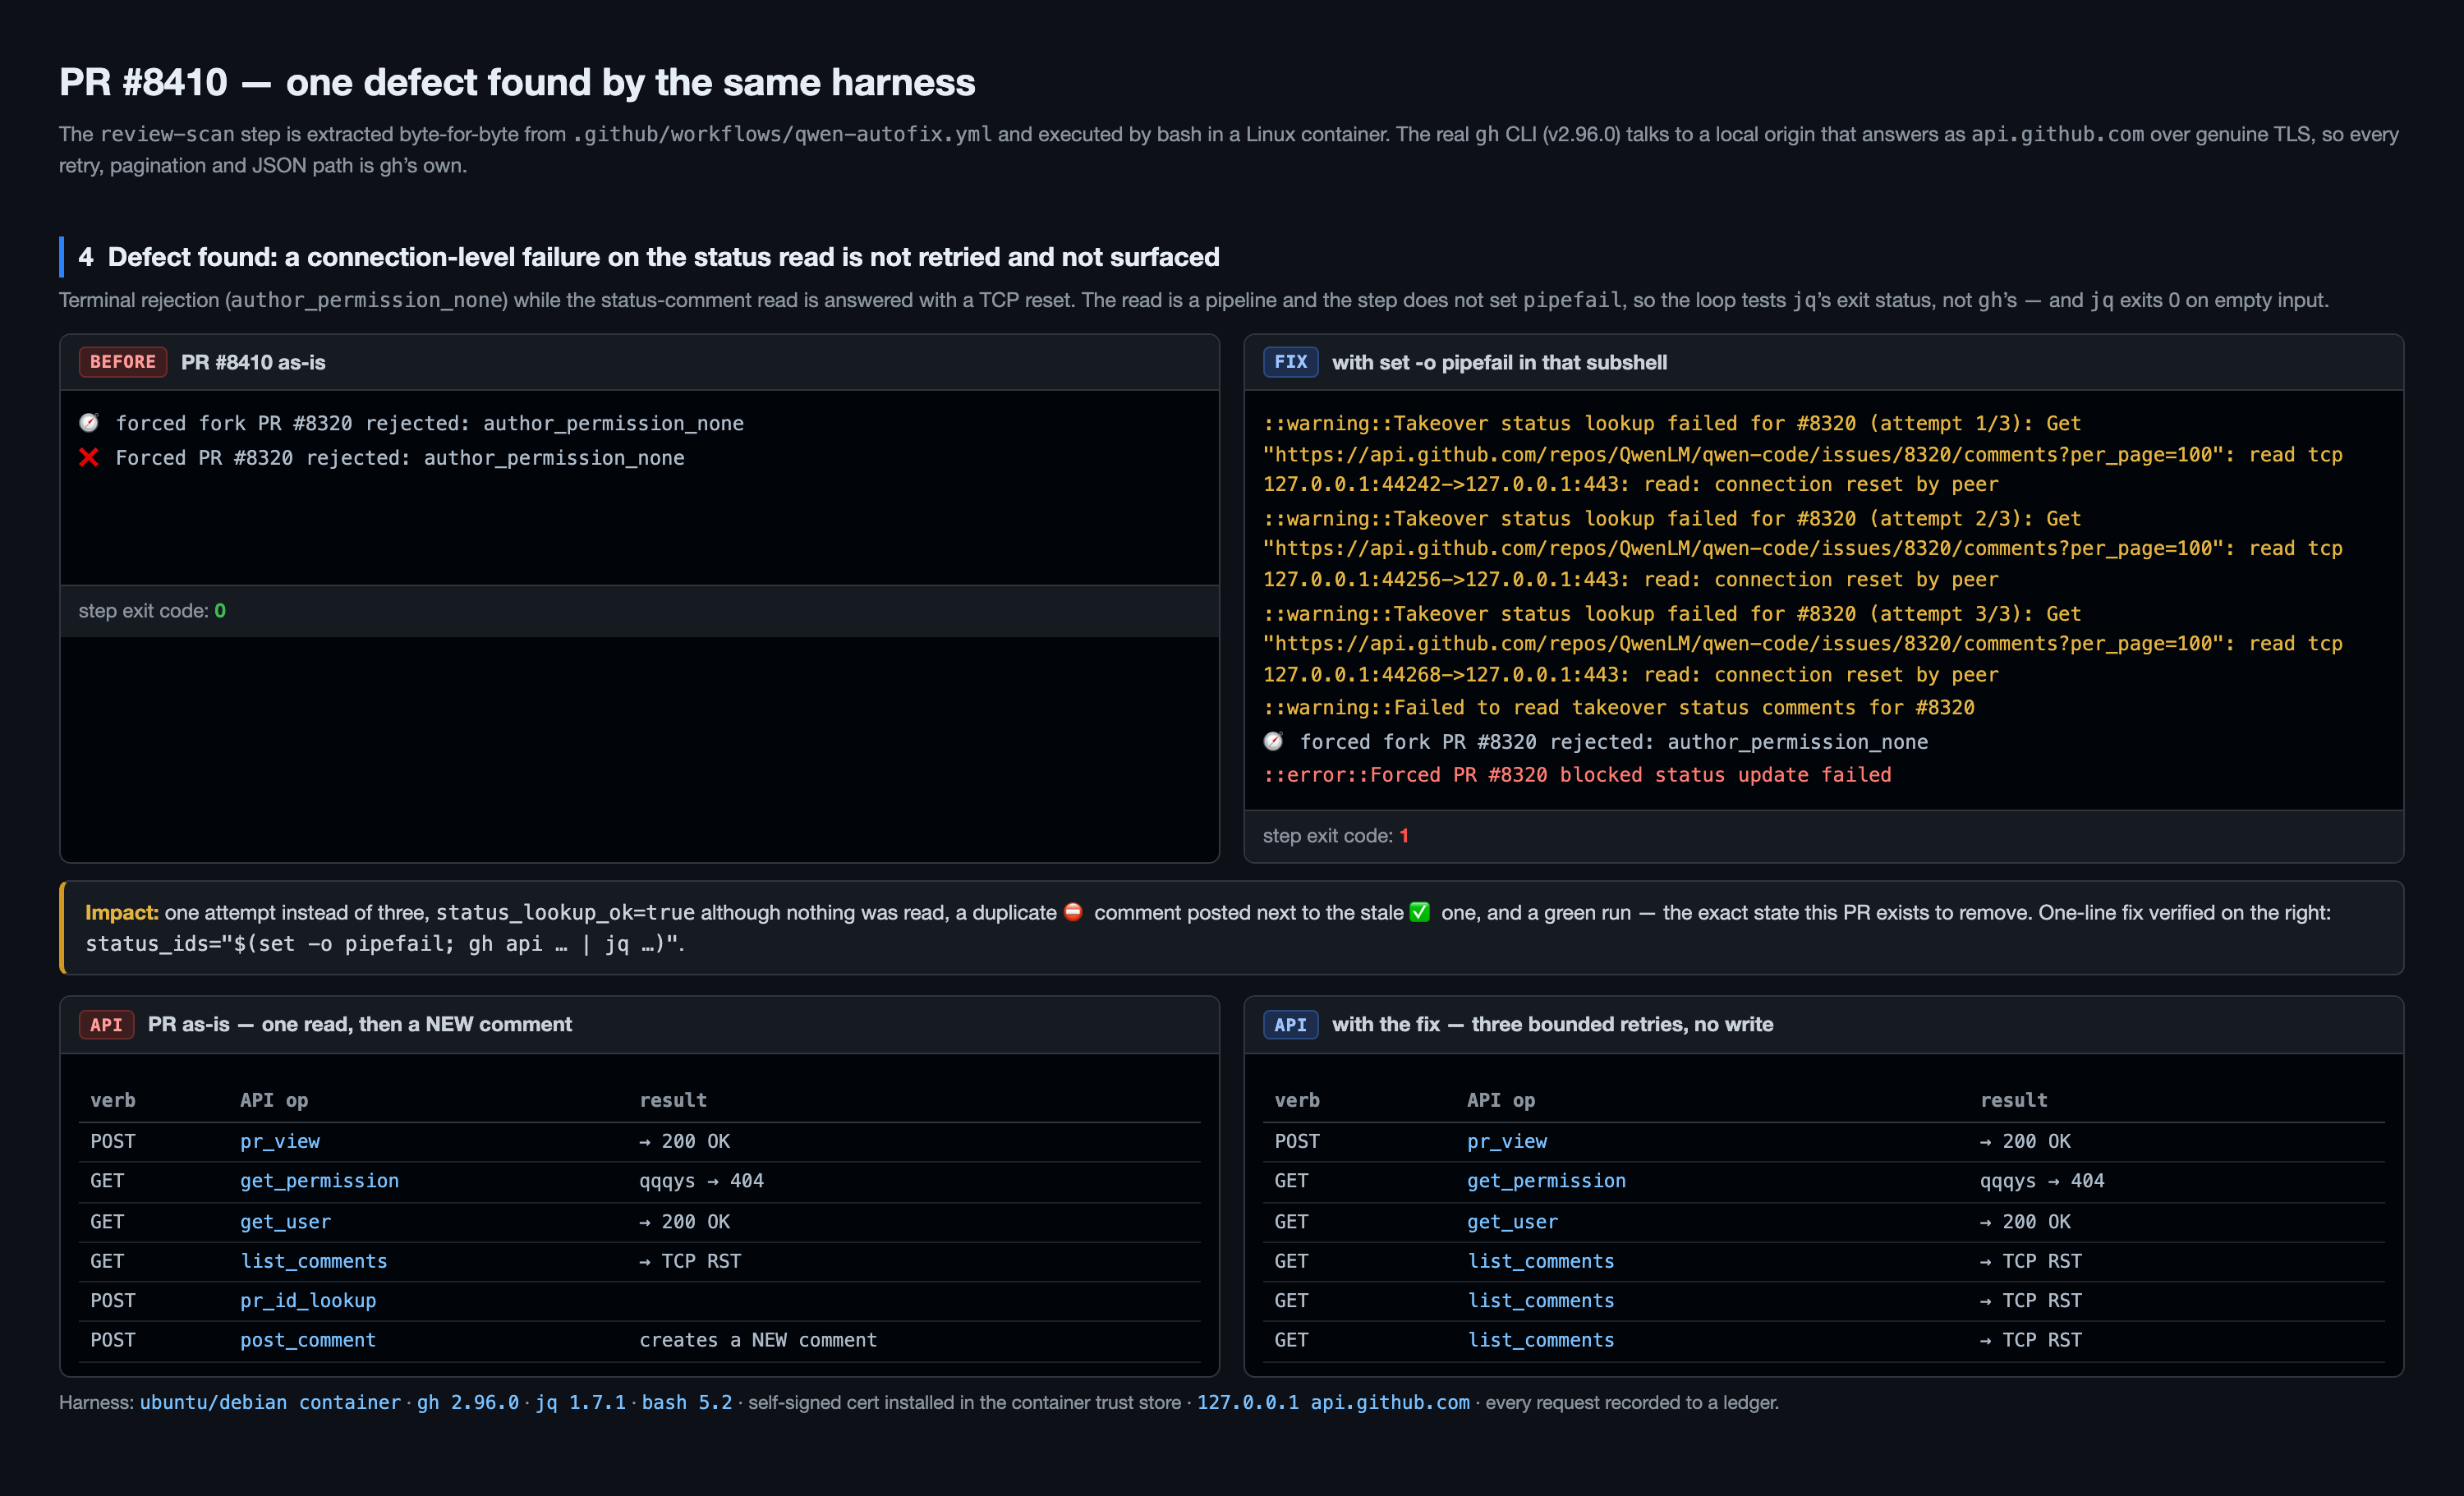Screen dimensions: 2464x1496
Task: Click 'gh 2.96.0' in the Harness footer
Action: (x=468, y=1402)
